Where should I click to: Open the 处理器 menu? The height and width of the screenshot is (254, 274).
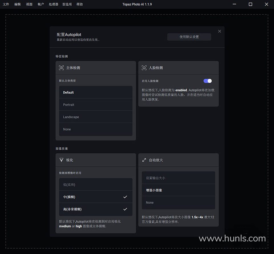pyautogui.click(x=53, y=4)
